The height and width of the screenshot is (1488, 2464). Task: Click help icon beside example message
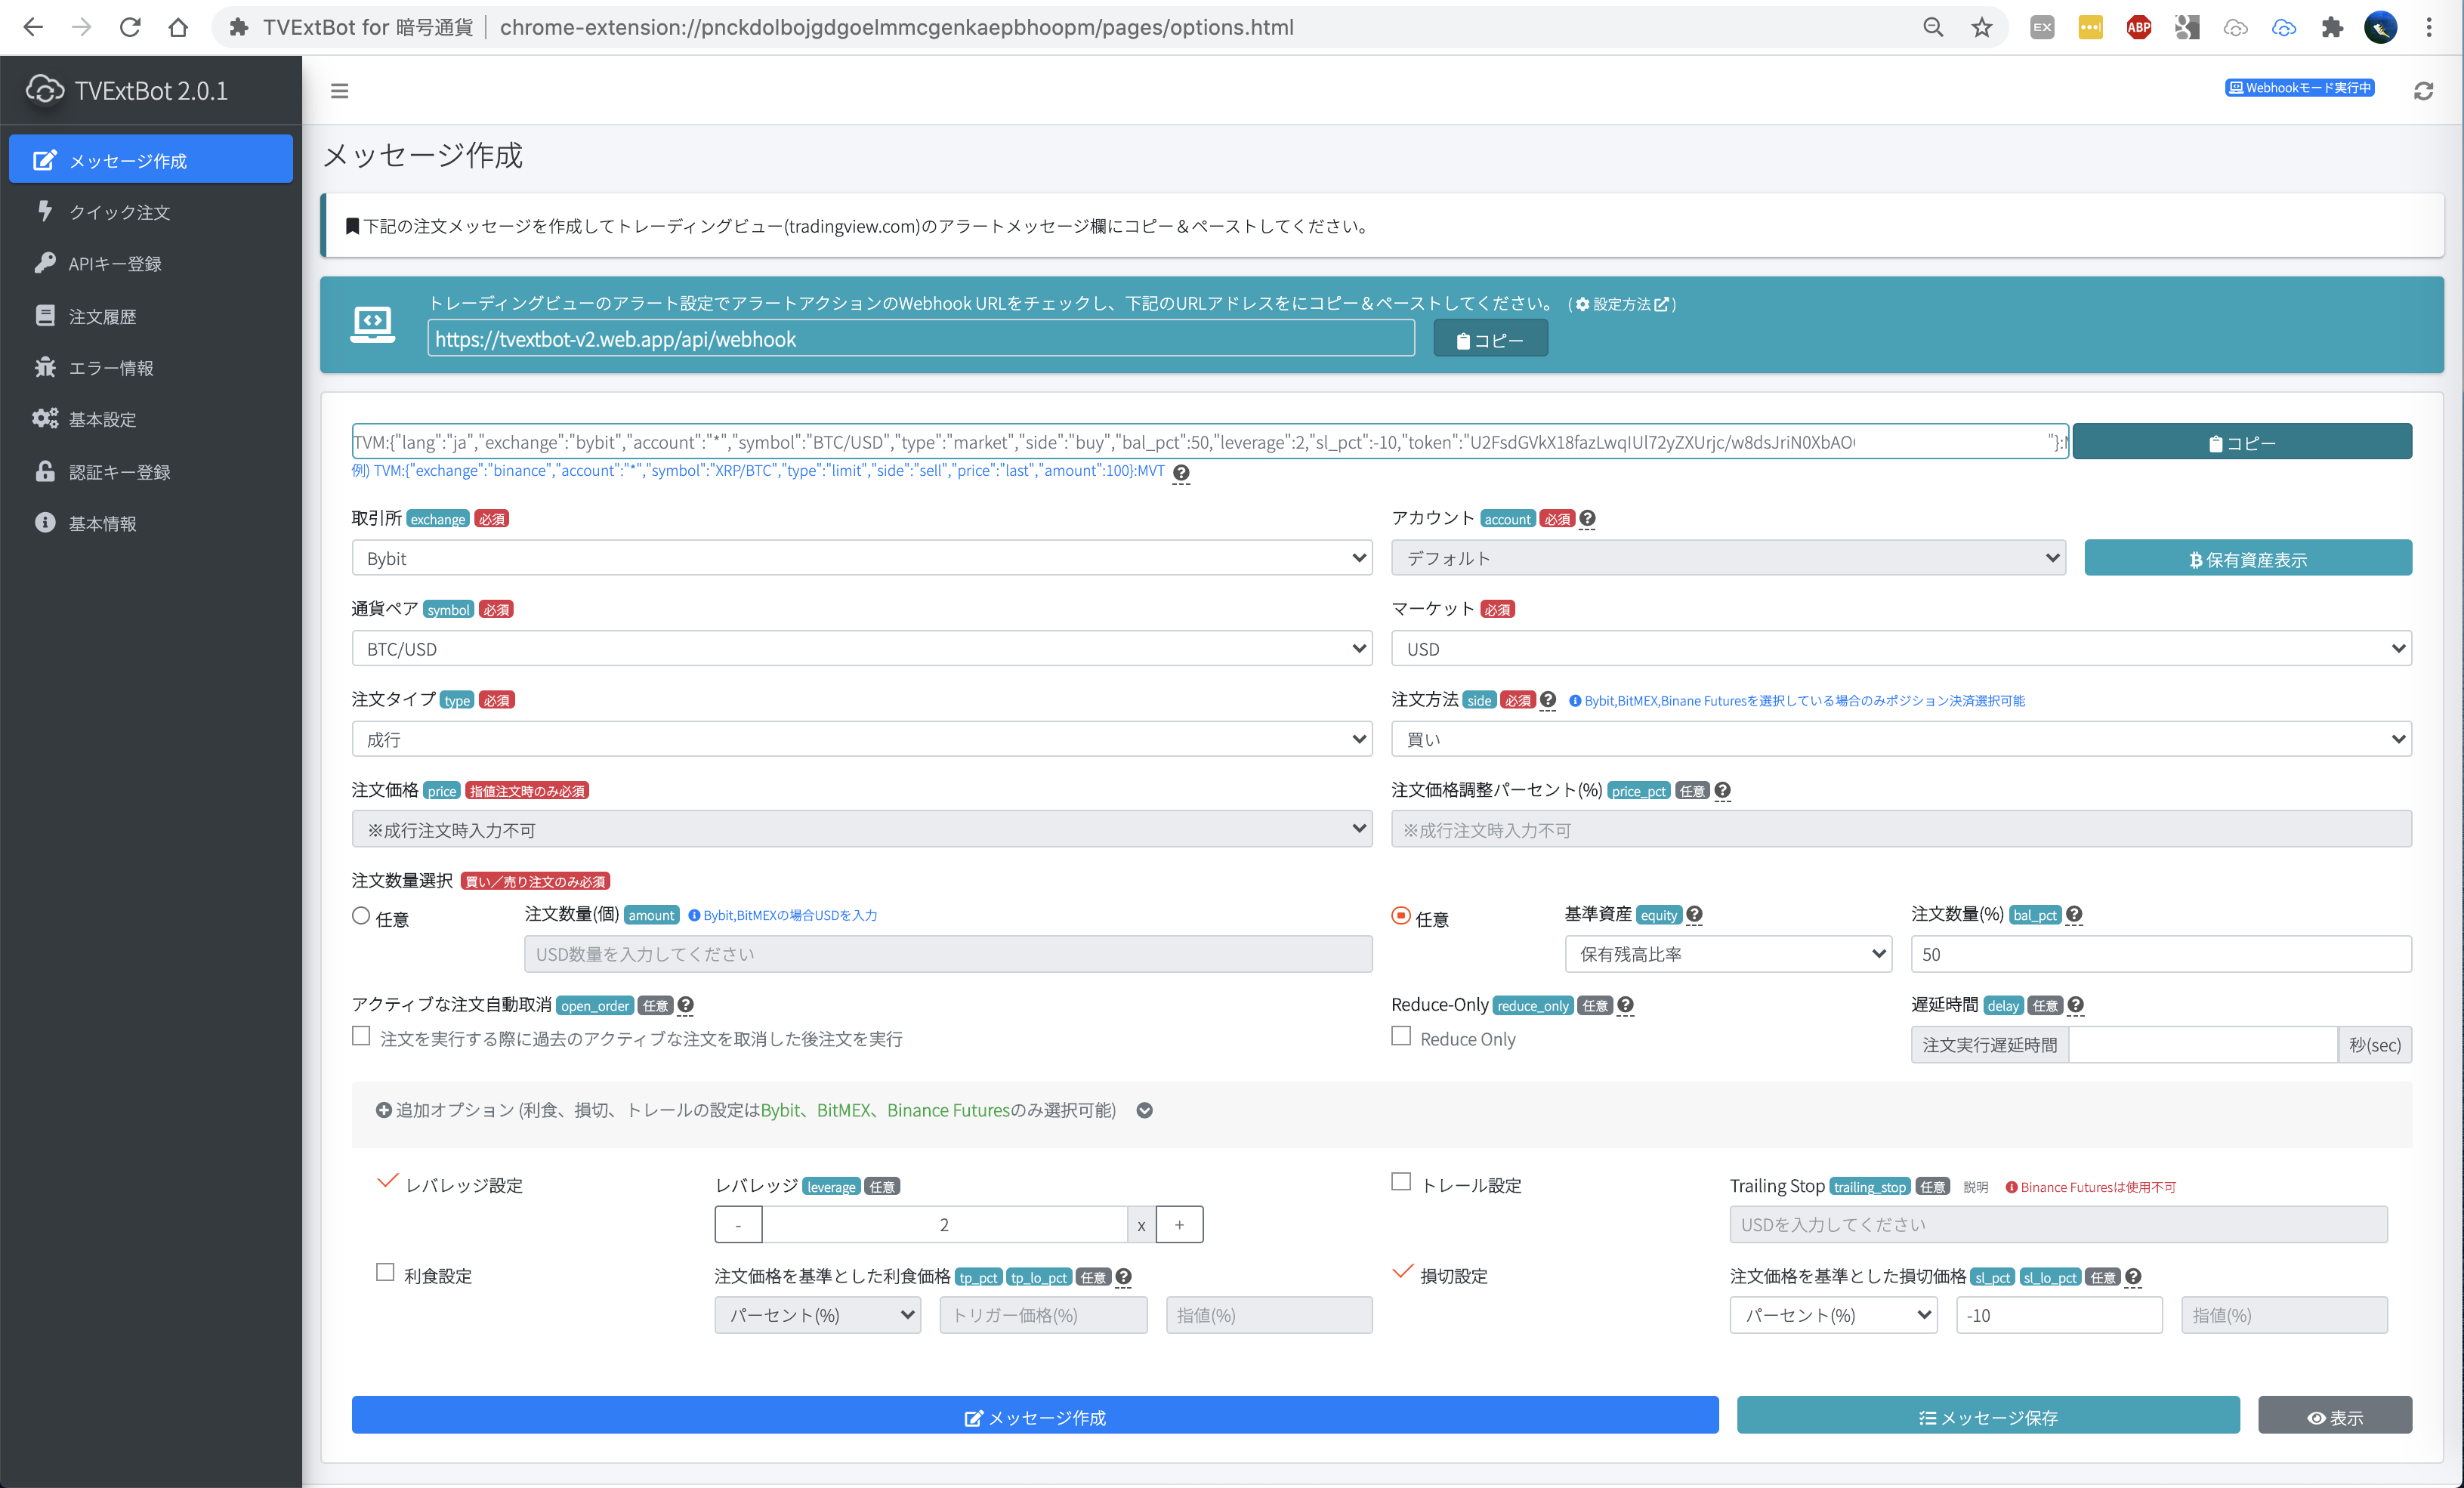(x=1181, y=472)
